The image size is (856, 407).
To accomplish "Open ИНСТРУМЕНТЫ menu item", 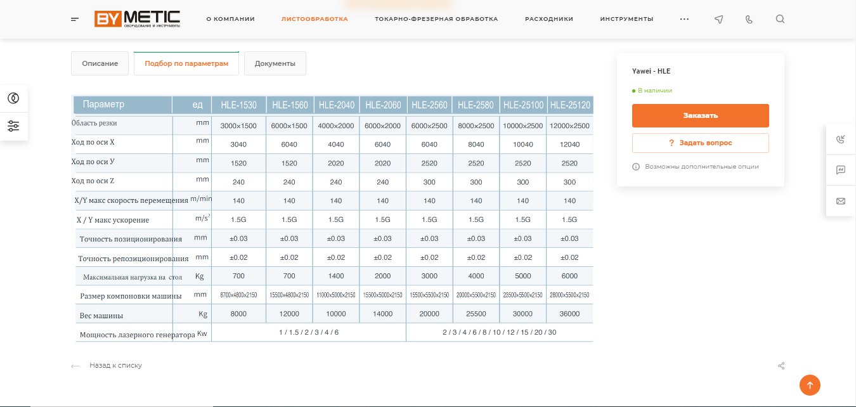I will point(626,19).
